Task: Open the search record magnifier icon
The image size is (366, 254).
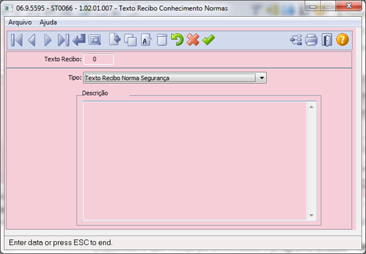Action: pyautogui.click(x=95, y=40)
